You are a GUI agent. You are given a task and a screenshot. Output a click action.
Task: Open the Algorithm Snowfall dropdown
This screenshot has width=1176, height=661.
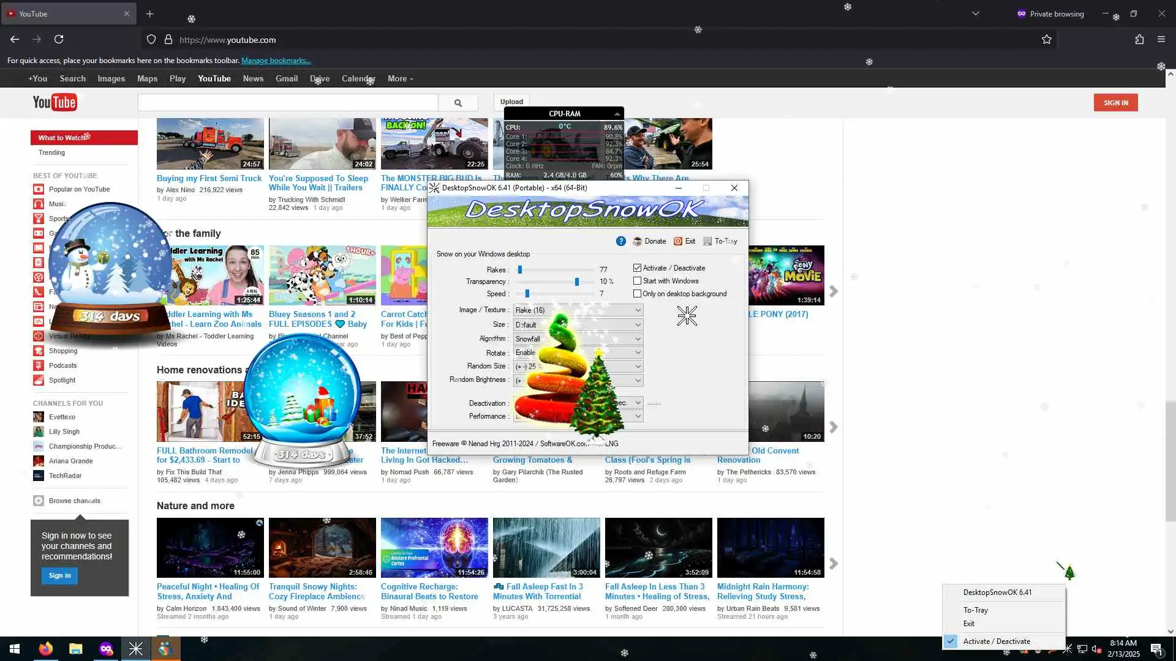637,339
